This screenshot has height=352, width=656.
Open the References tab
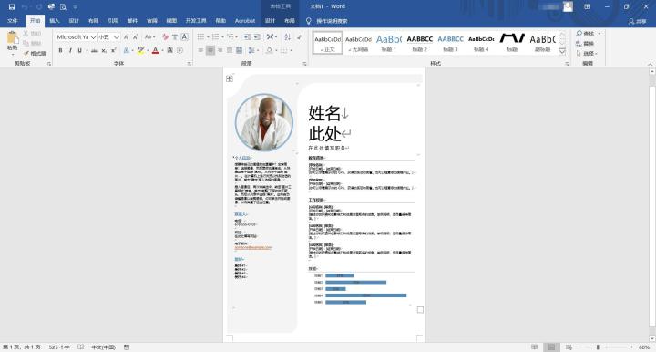113,21
